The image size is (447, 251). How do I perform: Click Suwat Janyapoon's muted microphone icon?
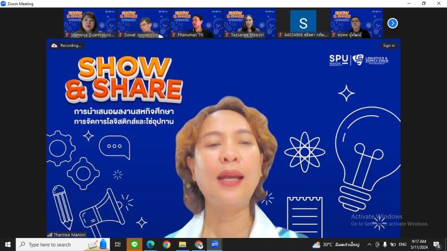pyautogui.click(x=120, y=35)
